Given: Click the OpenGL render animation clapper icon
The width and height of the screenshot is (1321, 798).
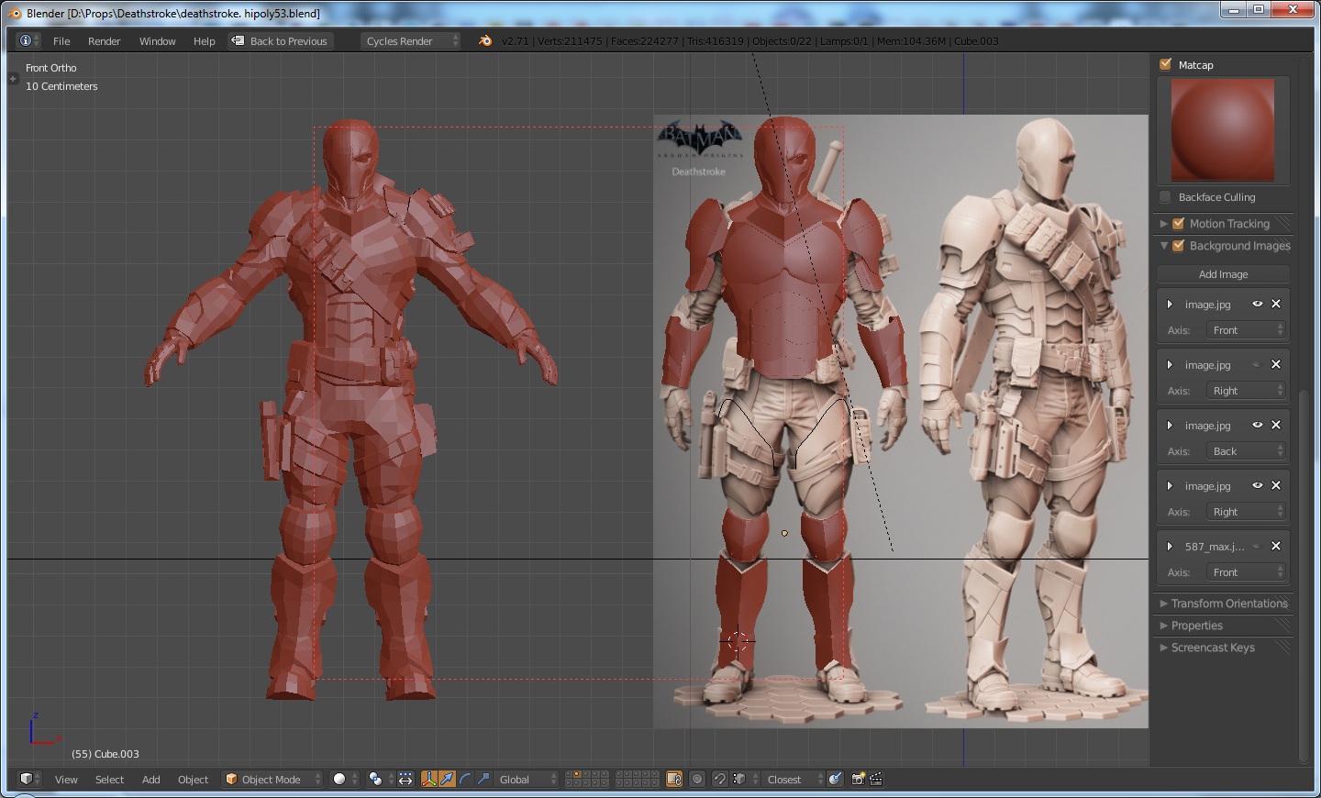Looking at the screenshot, I should tap(876, 779).
